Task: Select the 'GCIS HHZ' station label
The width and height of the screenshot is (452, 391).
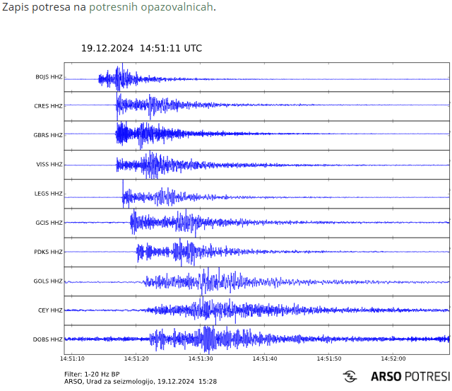Action: pyautogui.click(x=49, y=223)
